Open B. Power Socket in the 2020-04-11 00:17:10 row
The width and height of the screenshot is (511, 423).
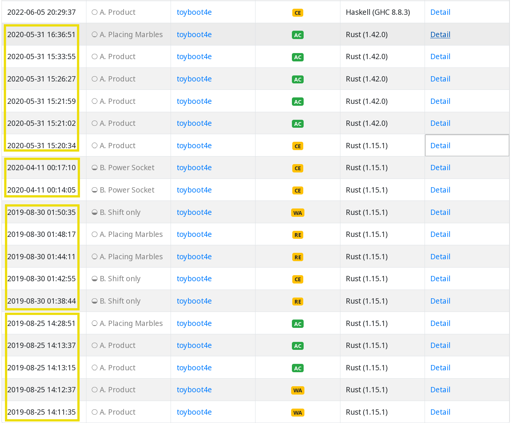pyautogui.click(x=127, y=168)
